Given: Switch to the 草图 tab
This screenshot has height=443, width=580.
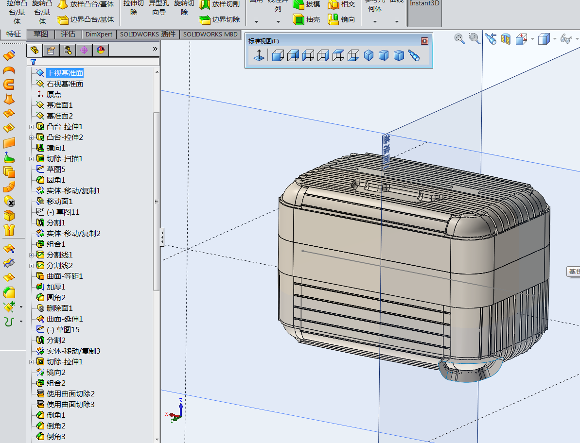Looking at the screenshot, I should [41, 34].
